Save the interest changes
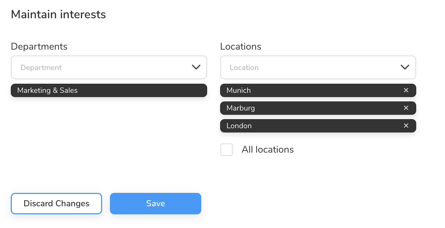The height and width of the screenshot is (228, 445). tap(155, 204)
